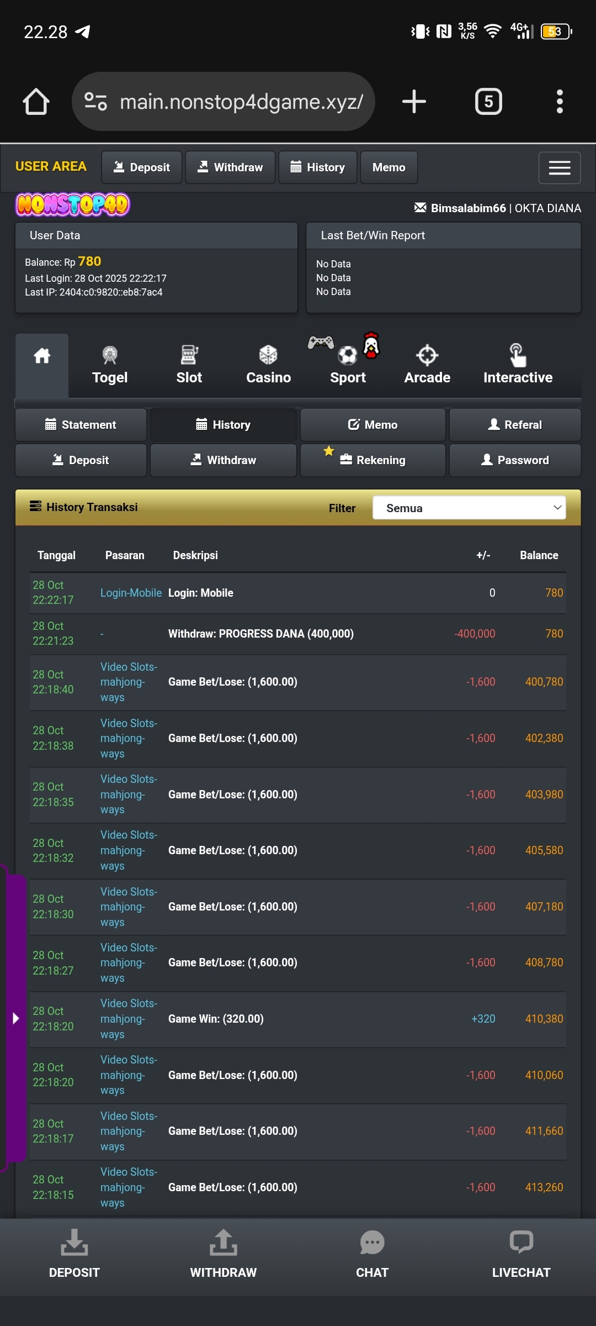
Task: Expand the Semua filter dropdown
Action: click(469, 508)
